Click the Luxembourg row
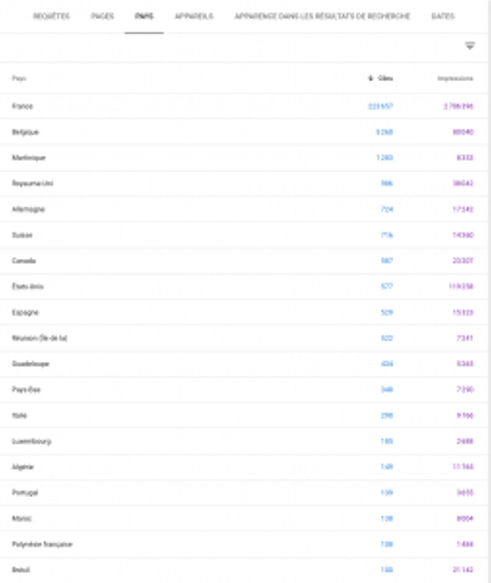The width and height of the screenshot is (491, 583). 31,441
